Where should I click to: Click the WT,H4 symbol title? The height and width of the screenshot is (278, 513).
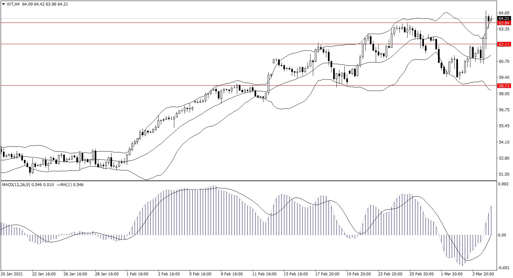click(x=13, y=4)
